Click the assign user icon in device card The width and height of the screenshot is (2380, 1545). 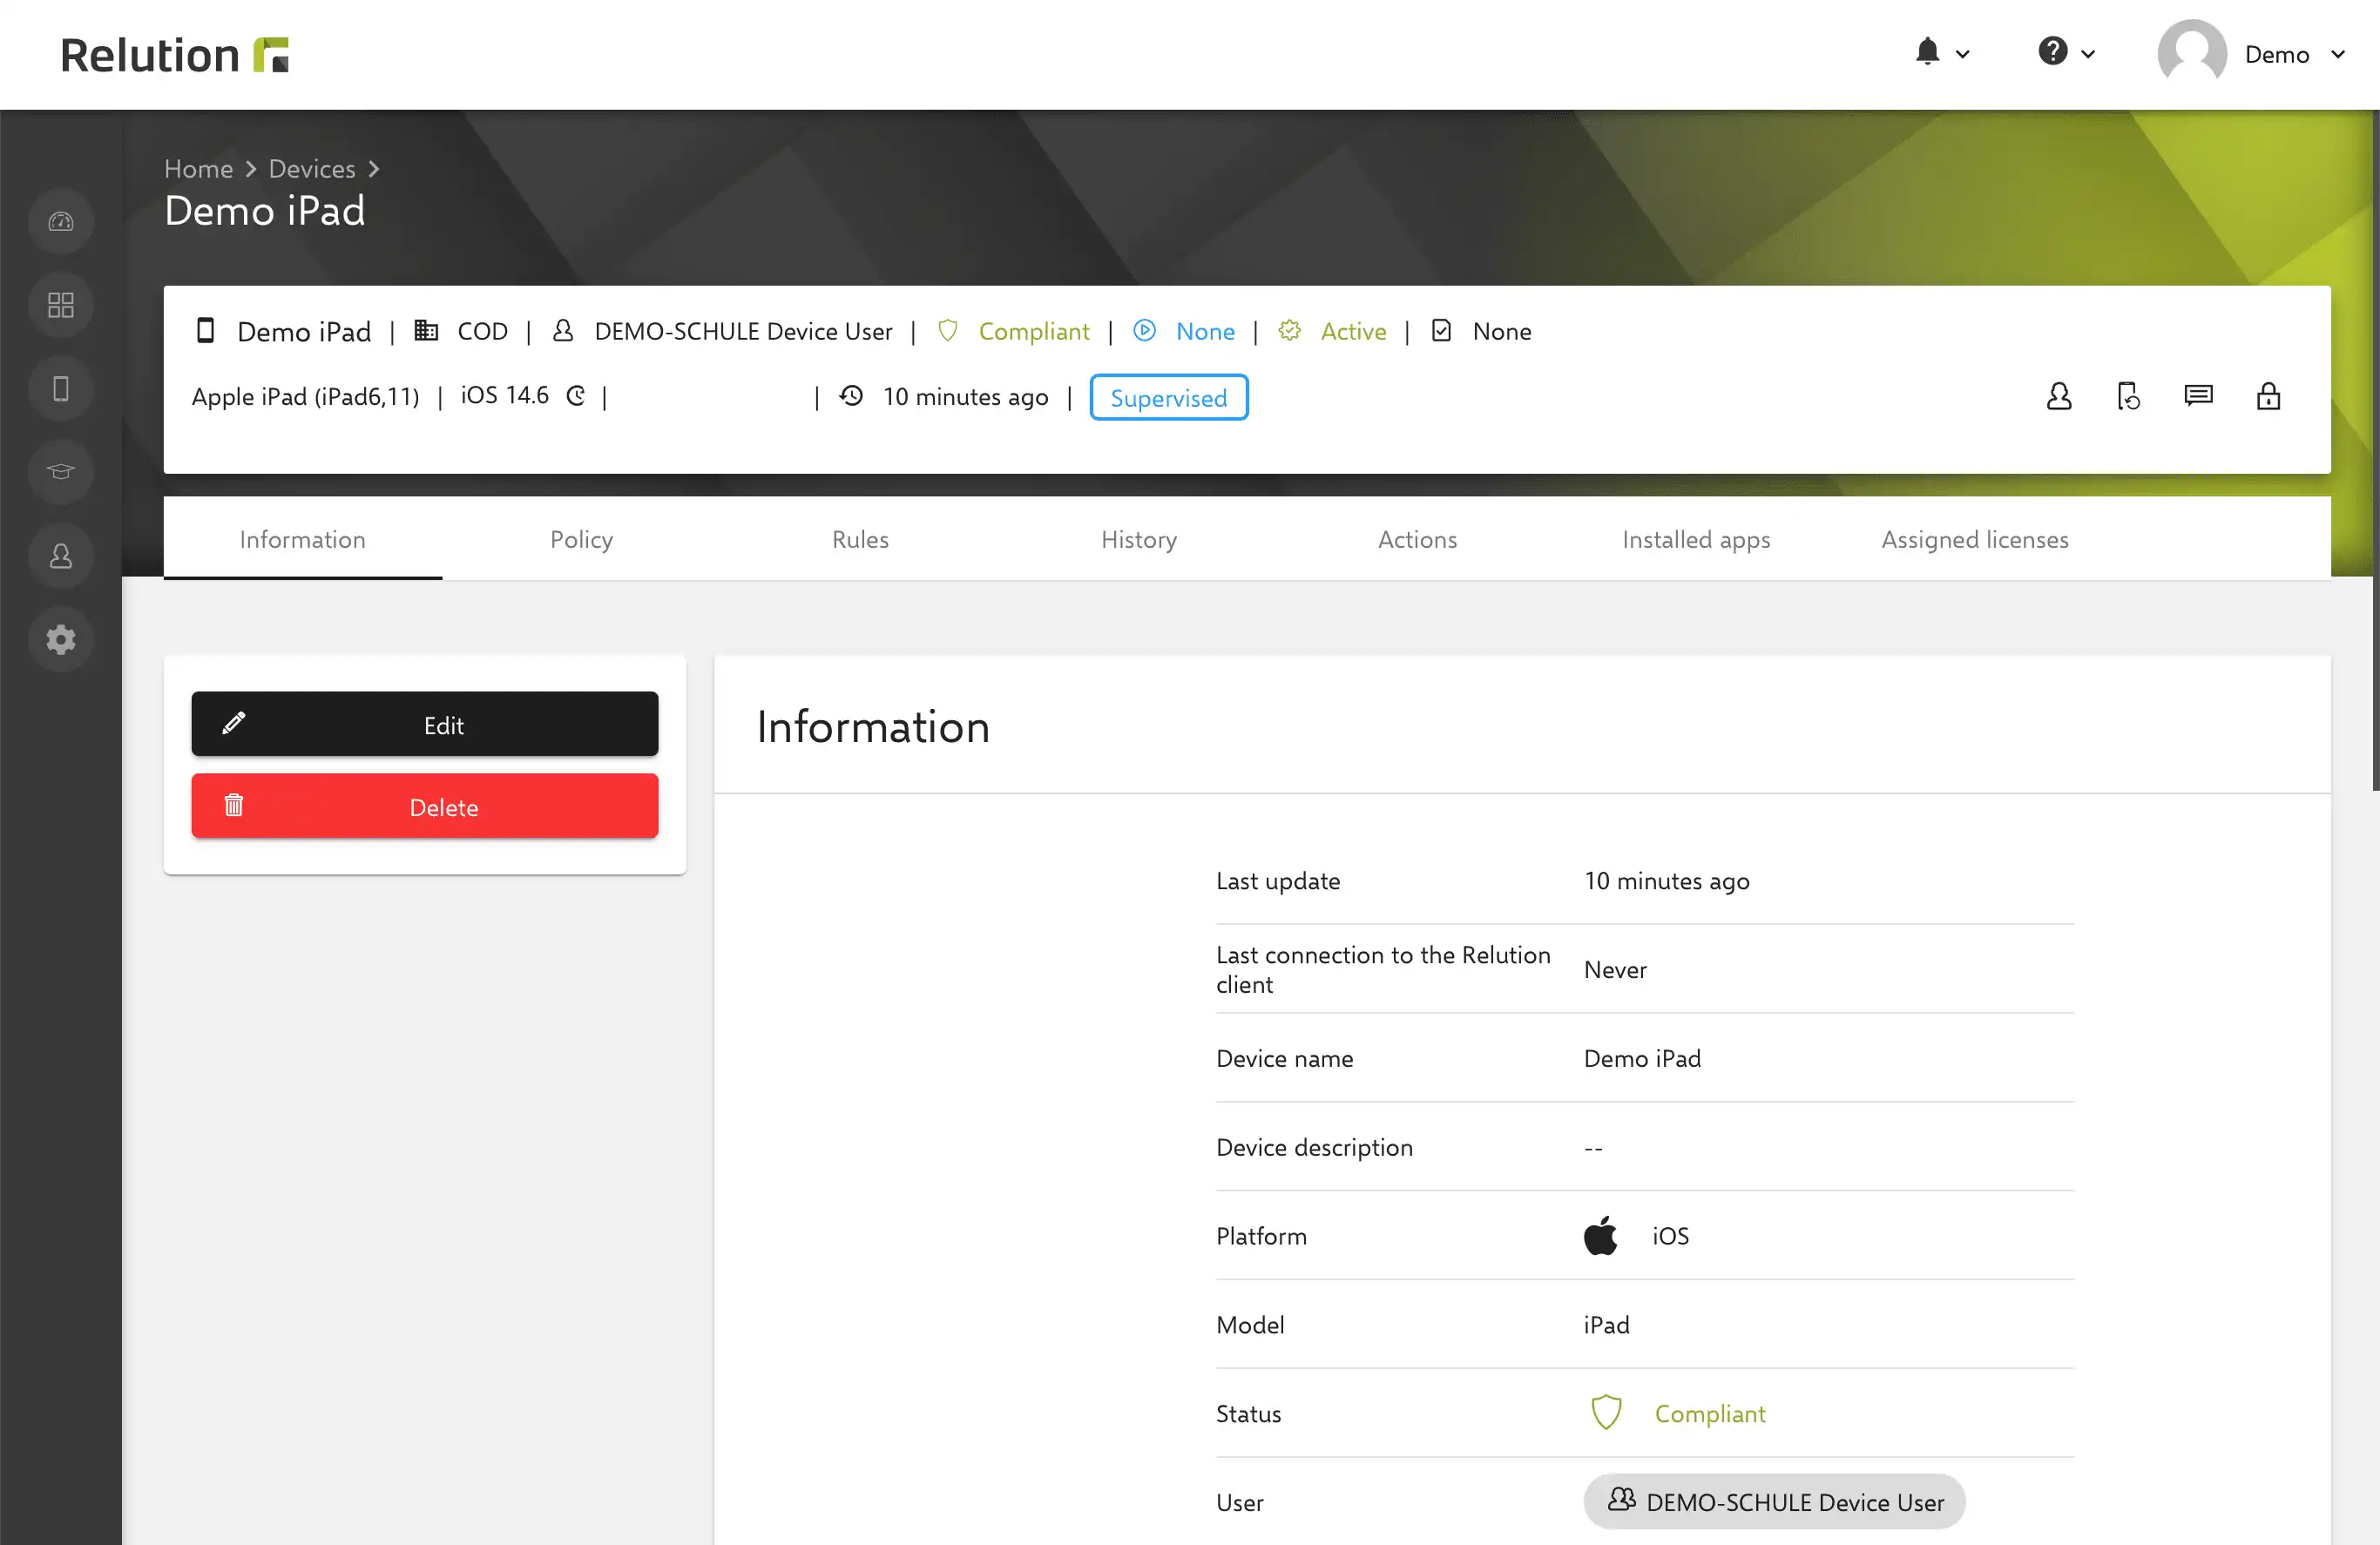(2059, 397)
